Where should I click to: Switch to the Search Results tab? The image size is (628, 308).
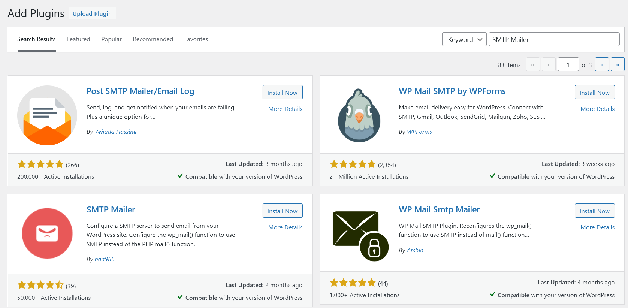pyautogui.click(x=36, y=39)
